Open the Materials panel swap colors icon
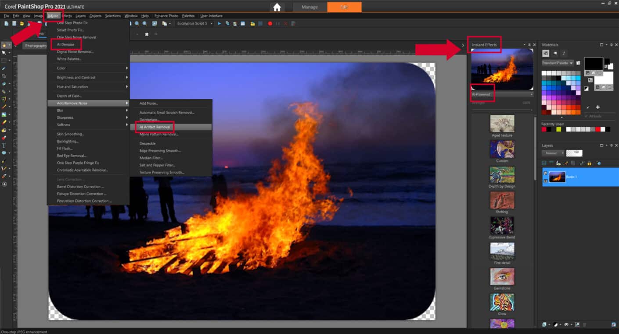 590,80
